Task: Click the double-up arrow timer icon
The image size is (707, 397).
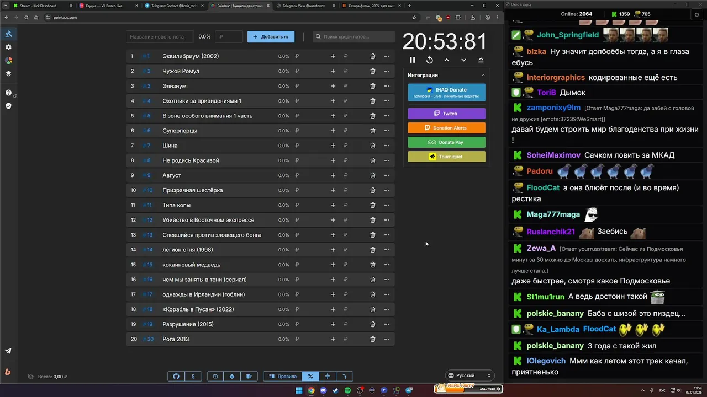Action: (x=481, y=60)
